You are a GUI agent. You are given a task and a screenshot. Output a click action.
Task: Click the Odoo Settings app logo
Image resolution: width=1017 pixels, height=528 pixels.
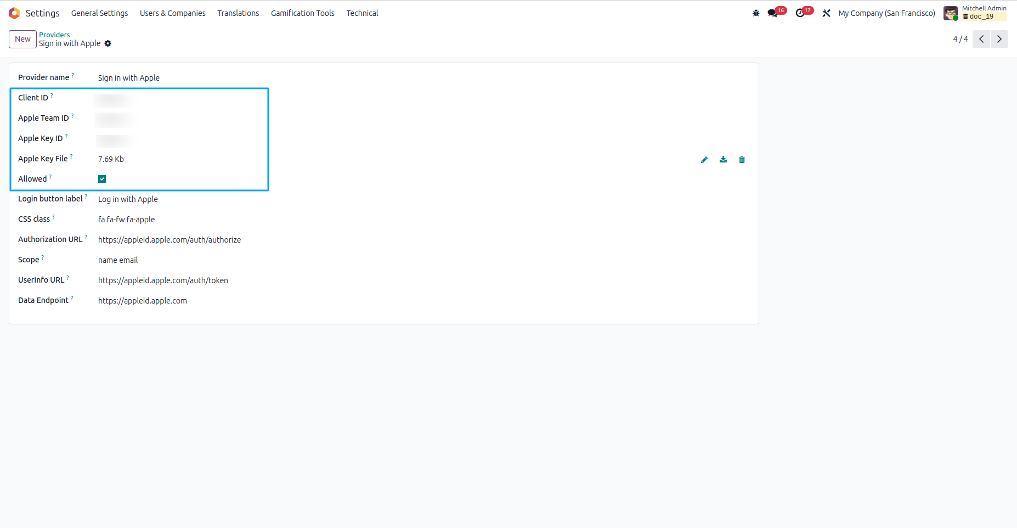tap(14, 13)
